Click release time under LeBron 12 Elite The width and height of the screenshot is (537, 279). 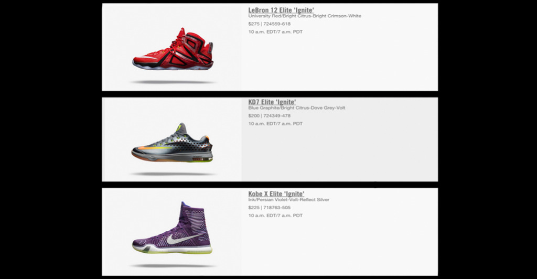275,32
